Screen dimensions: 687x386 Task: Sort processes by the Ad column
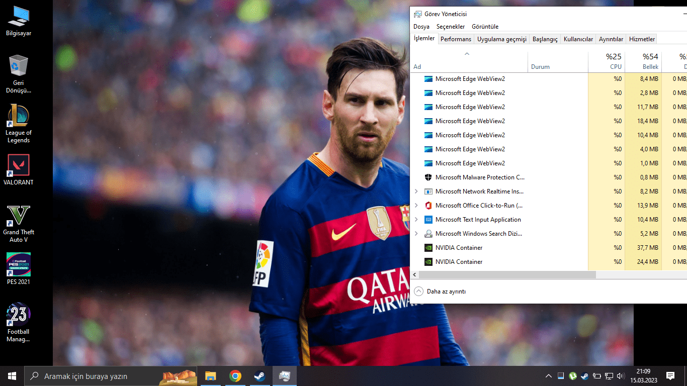coord(469,62)
